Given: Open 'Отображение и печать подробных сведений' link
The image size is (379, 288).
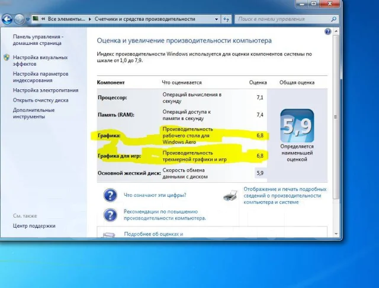Looking at the screenshot, I should [285, 196].
